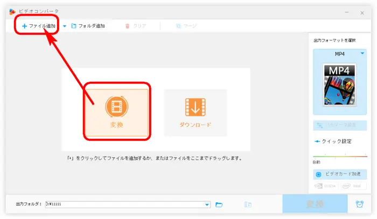Click the クリア trash icon
The height and width of the screenshot is (219, 377).
[128, 25]
